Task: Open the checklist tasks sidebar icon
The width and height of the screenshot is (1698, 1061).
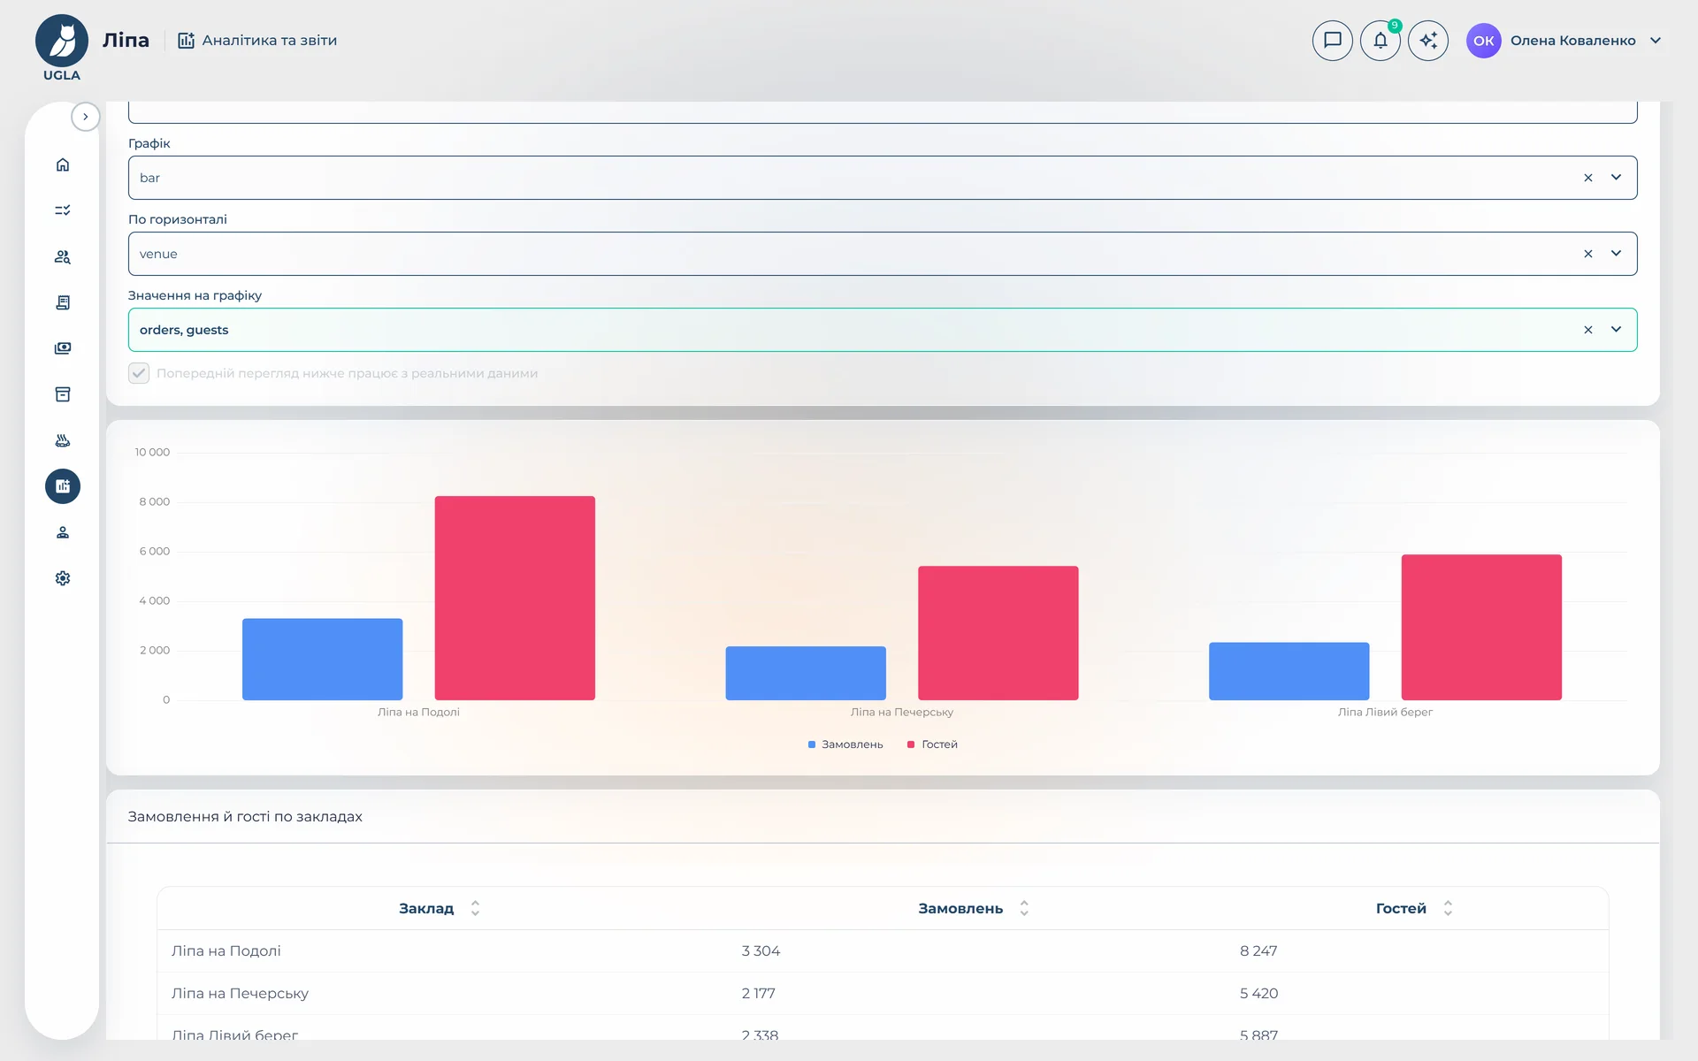Action: pyautogui.click(x=63, y=210)
